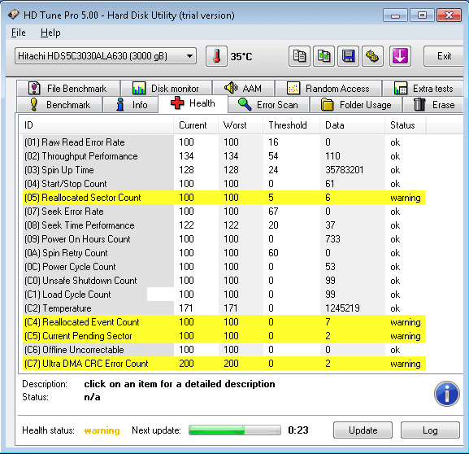
Task: Select the (C4) Reallocated Event Count row
Action: tap(224, 322)
